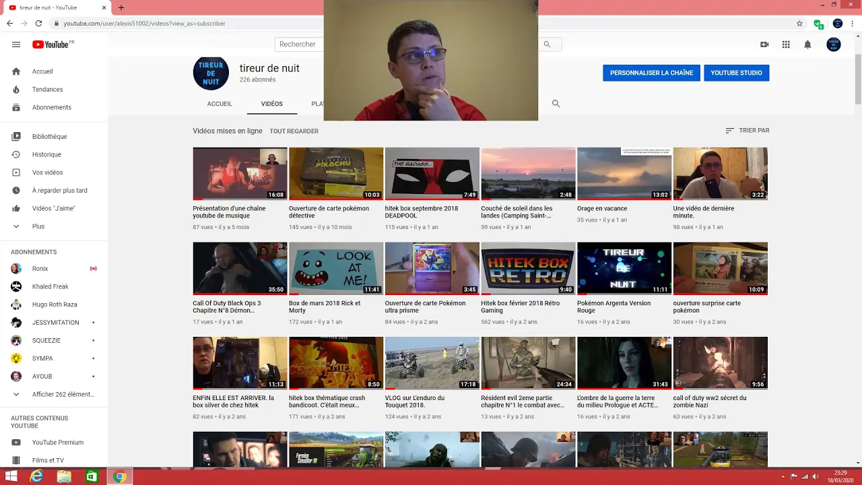
Task: Click title 'call of duty ww2 secret du zombie Nazi'
Action: coord(710,401)
